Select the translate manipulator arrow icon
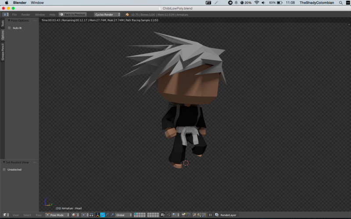Viewport: 351px width, 219px height. pyautogui.click(x=102, y=215)
